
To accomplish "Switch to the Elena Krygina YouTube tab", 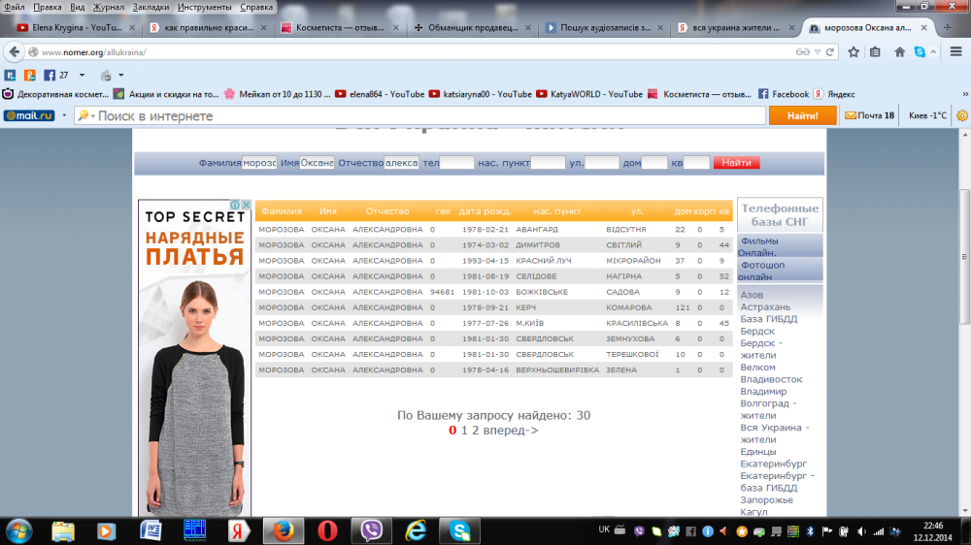I will pyautogui.click(x=70, y=28).
